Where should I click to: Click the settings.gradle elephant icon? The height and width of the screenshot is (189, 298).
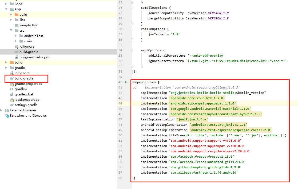click(12, 105)
